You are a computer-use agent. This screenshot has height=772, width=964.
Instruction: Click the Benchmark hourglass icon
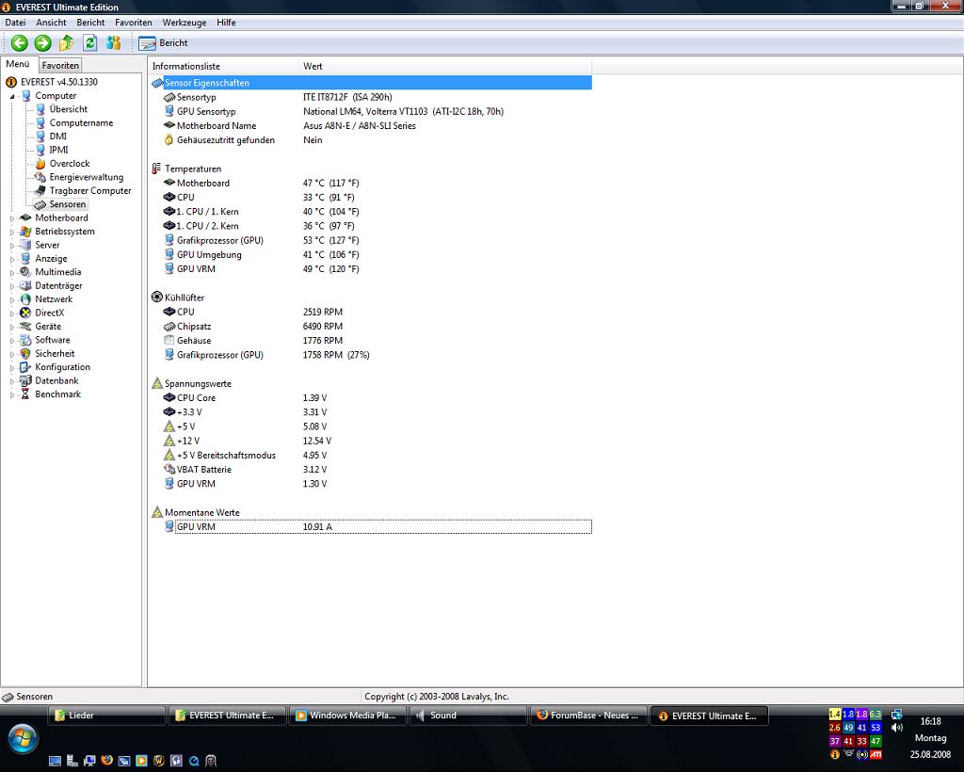25,394
